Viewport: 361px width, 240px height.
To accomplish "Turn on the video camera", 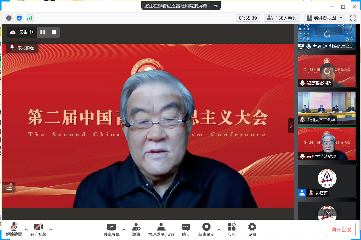I will click(38, 230).
